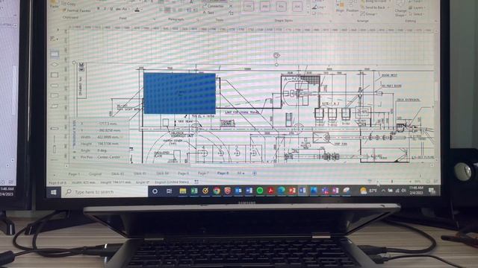This screenshot has height=268, width=478.
Task: Open Microsoft Teams from taskbar
Action: (325, 191)
